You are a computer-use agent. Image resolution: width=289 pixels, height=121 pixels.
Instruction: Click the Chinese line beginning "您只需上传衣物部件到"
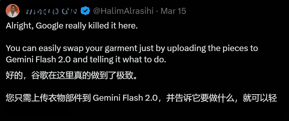click(x=141, y=98)
